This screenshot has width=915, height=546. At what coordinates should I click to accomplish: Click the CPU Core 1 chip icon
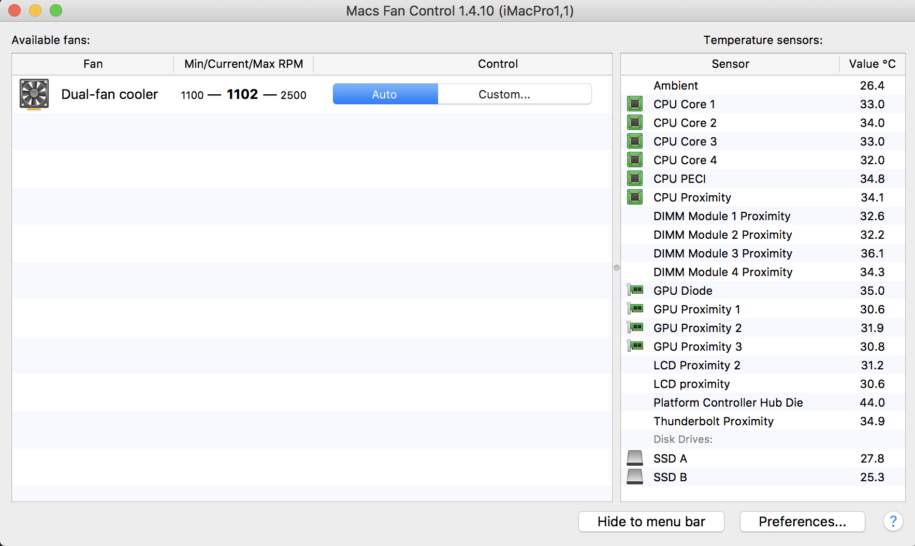(x=634, y=104)
